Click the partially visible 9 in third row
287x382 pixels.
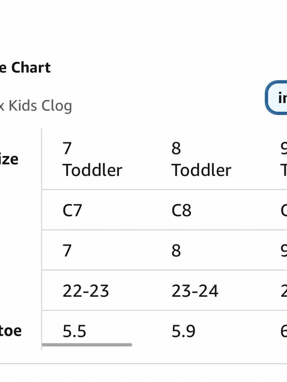[x=284, y=250]
